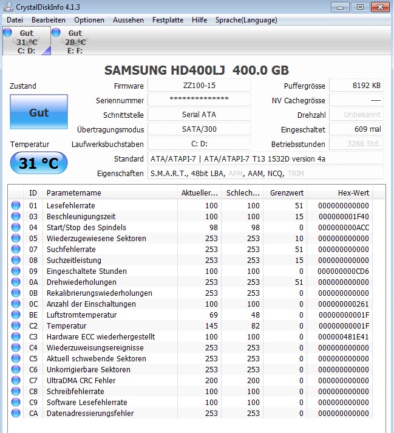394x433 pixels.
Task: Click the CrystalDiskInfo title bar app icon
Action: coord(8,7)
